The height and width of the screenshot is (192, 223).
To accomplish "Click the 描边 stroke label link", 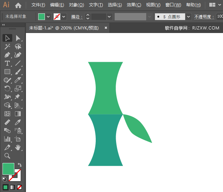I will pyautogui.click(x=75, y=17).
